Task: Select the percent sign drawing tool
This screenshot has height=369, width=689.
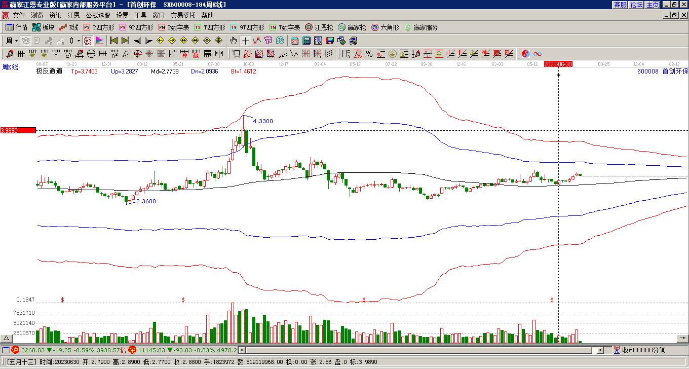Action: (369, 54)
